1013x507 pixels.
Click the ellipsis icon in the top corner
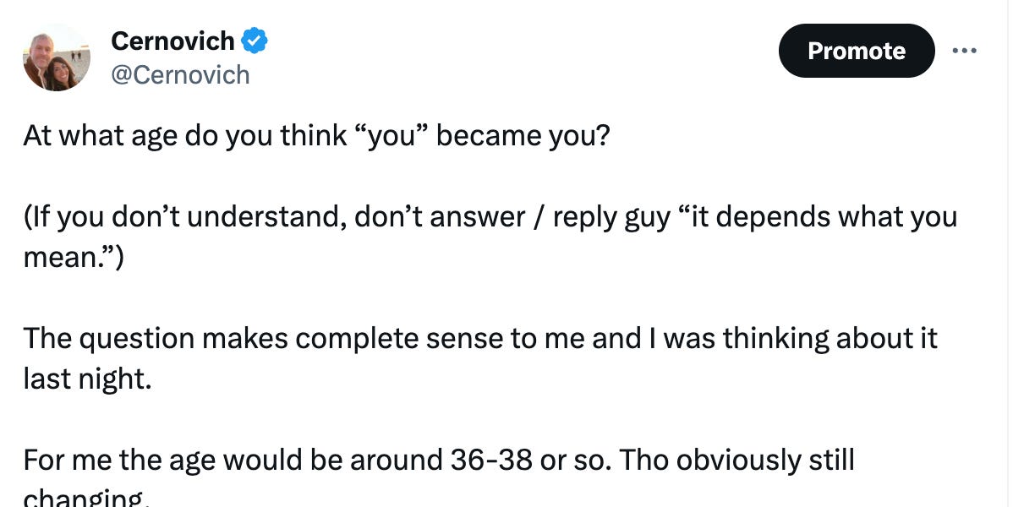tap(965, 51)
